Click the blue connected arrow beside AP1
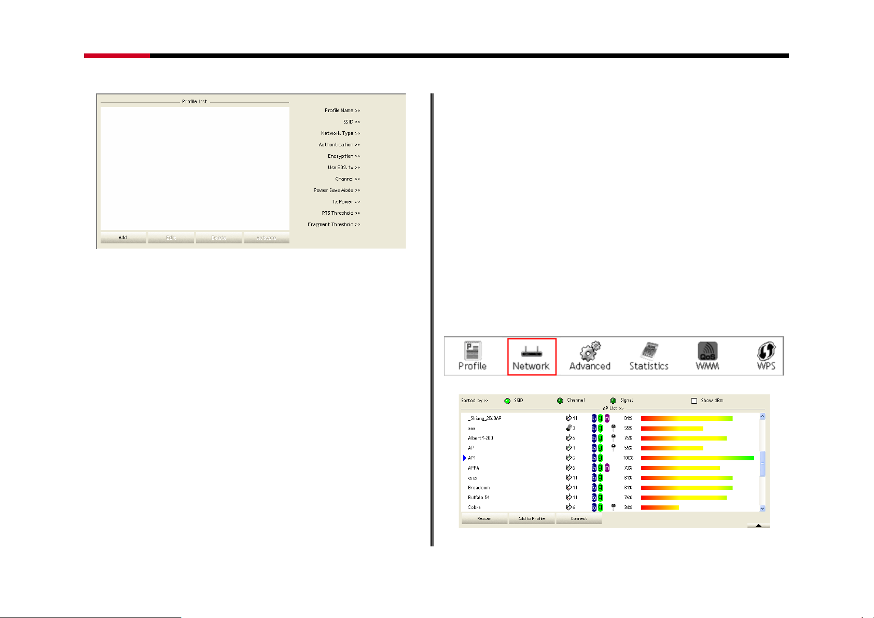The height and width of the screenshot is (618, 874). point(464,458)
